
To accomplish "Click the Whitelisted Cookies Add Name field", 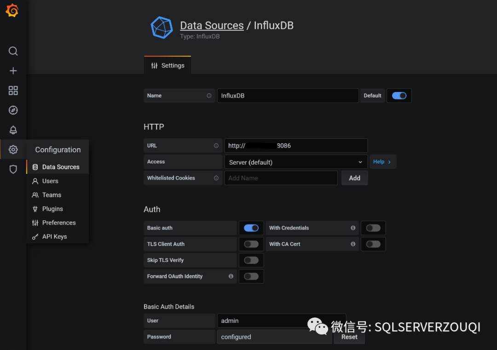I will click(281, 178).
